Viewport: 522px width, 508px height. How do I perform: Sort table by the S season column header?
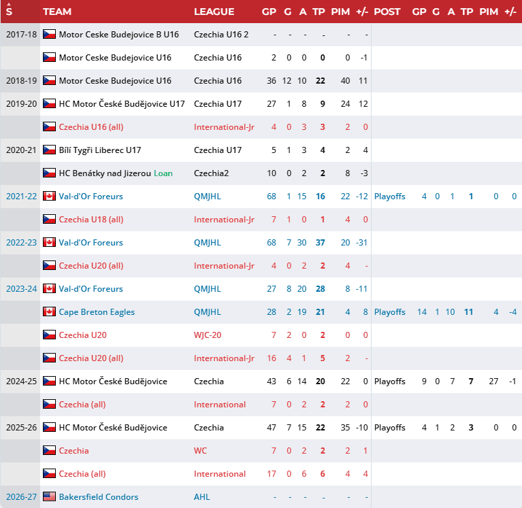click(x=9, y=12)
